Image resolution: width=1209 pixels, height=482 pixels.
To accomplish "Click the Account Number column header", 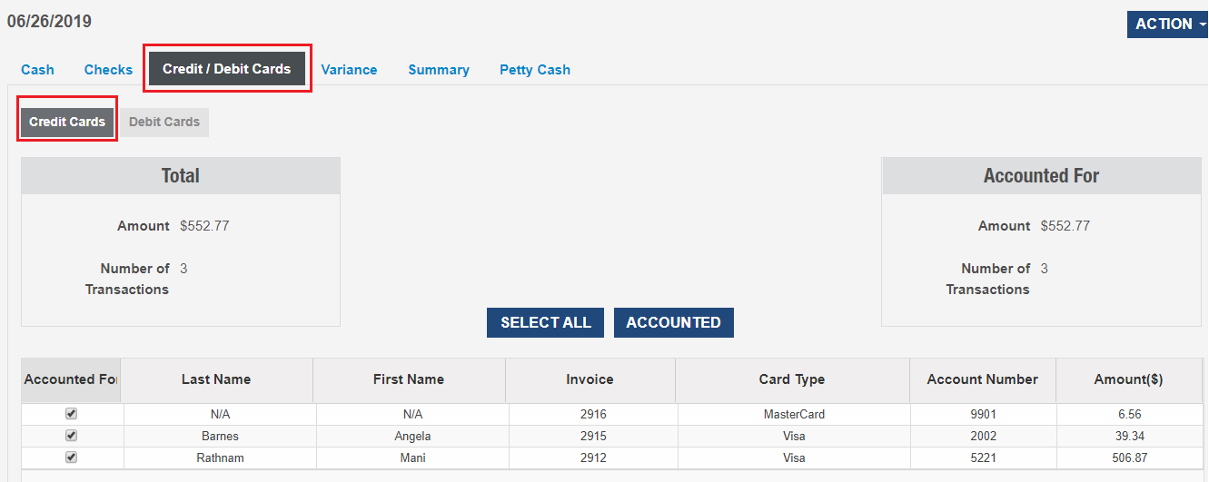I will coord(982,379).
